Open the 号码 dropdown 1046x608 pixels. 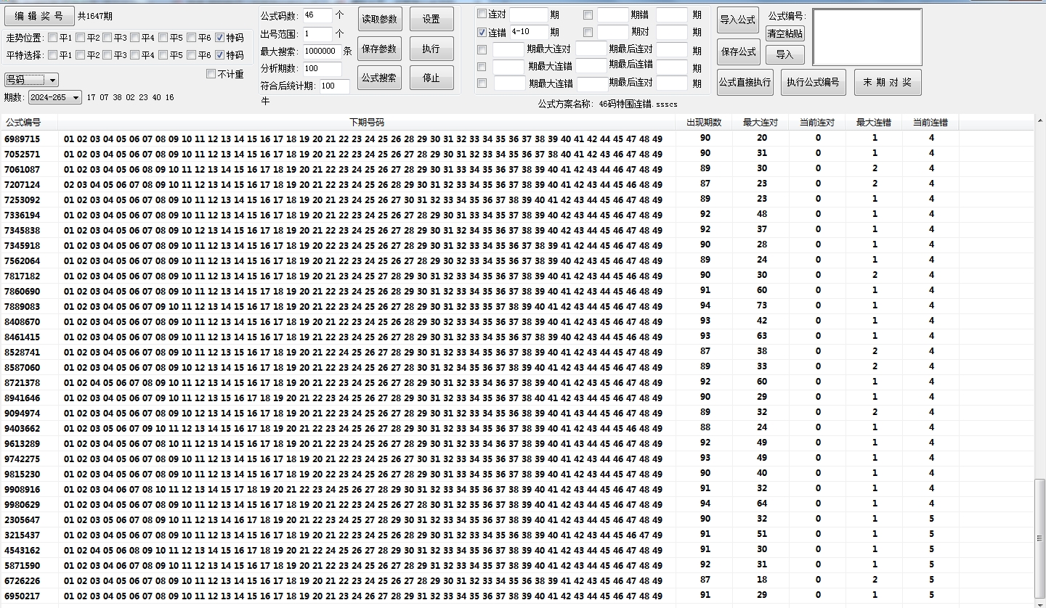[x=32, y=80]
